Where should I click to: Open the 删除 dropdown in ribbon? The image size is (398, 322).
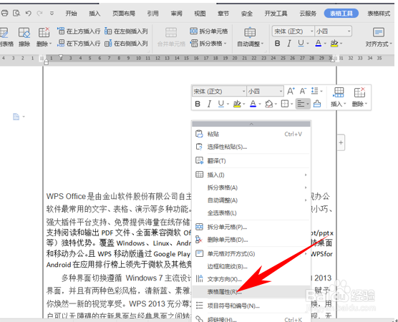click(44, 37)
